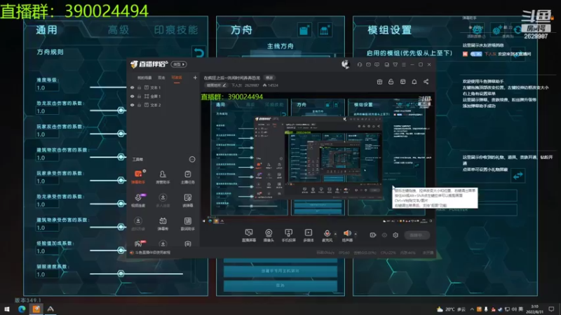The image size is (561, 315).
Task: Open stream settings gear in companion bar
Action: click(x=396, y=235)
